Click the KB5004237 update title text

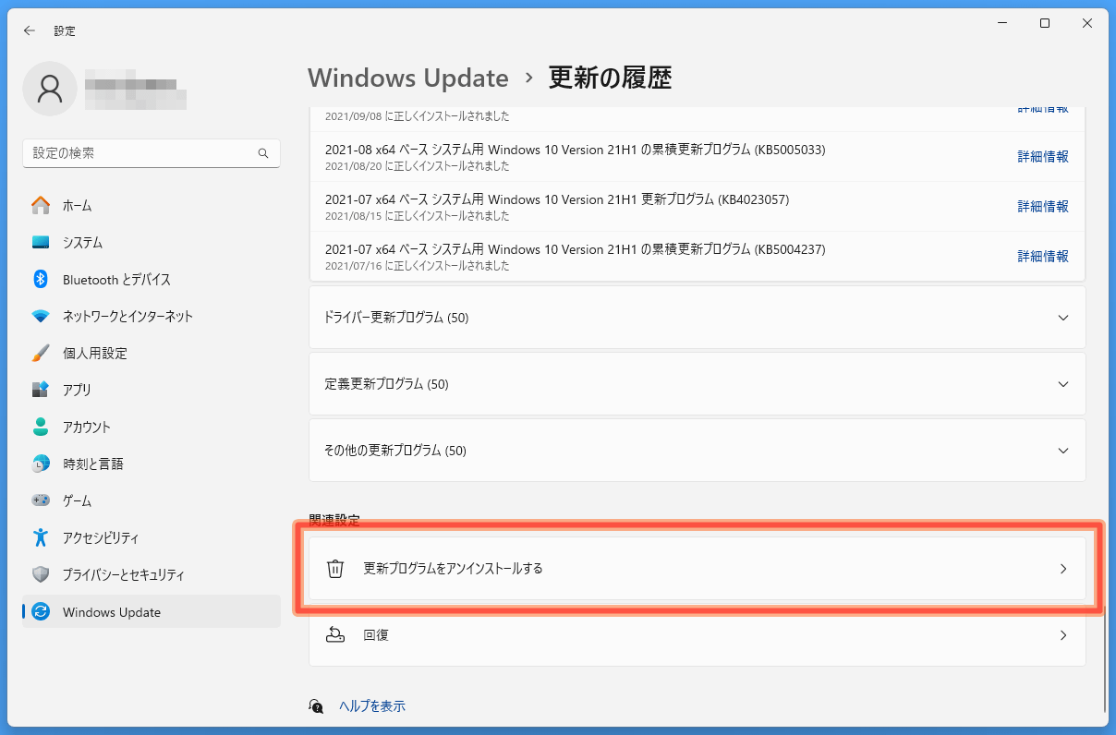tap(575, 249)
